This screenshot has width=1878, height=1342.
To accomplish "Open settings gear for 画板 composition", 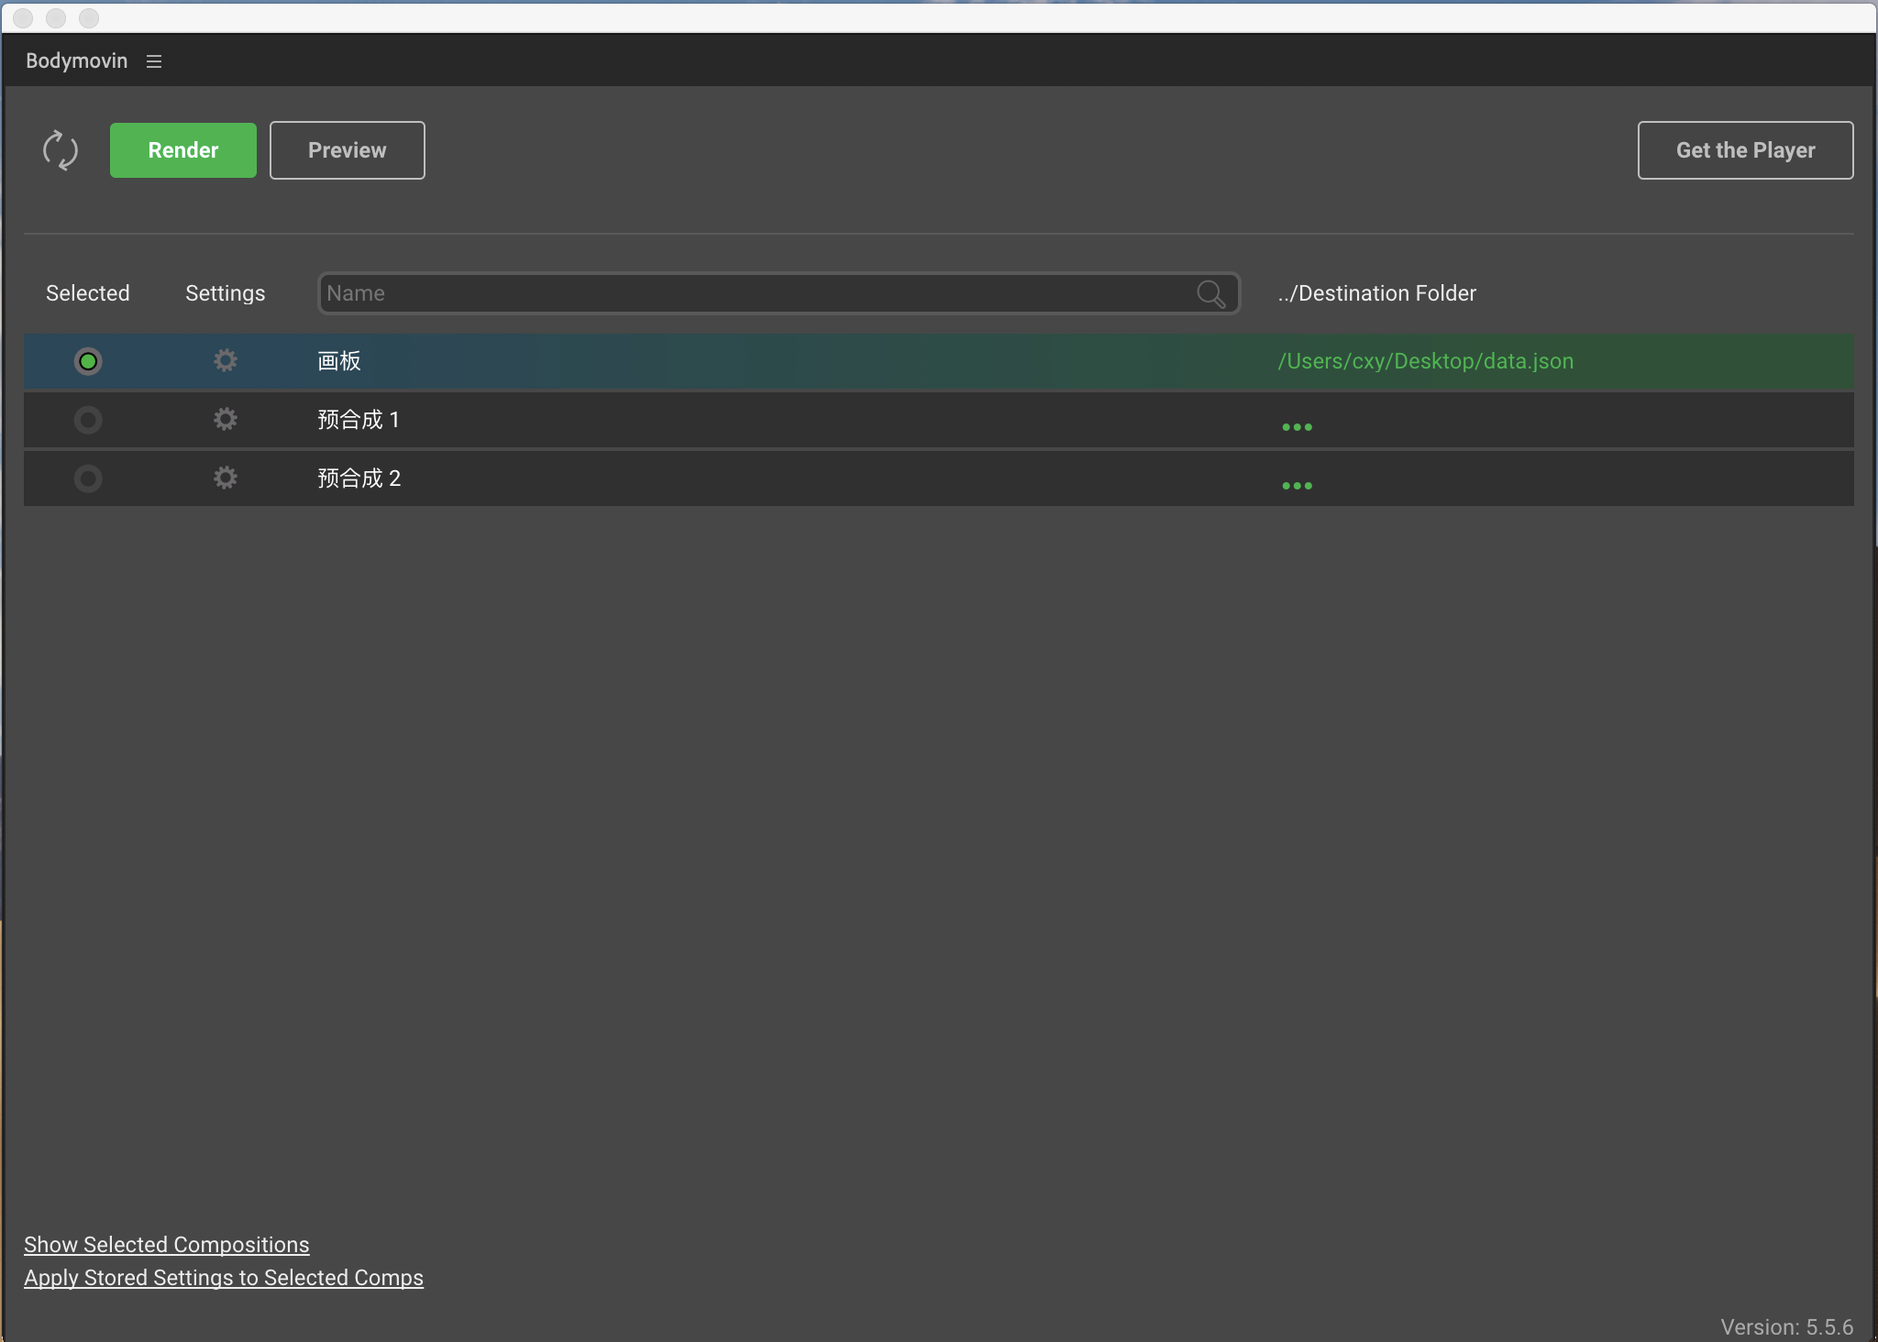I will 226,361.
